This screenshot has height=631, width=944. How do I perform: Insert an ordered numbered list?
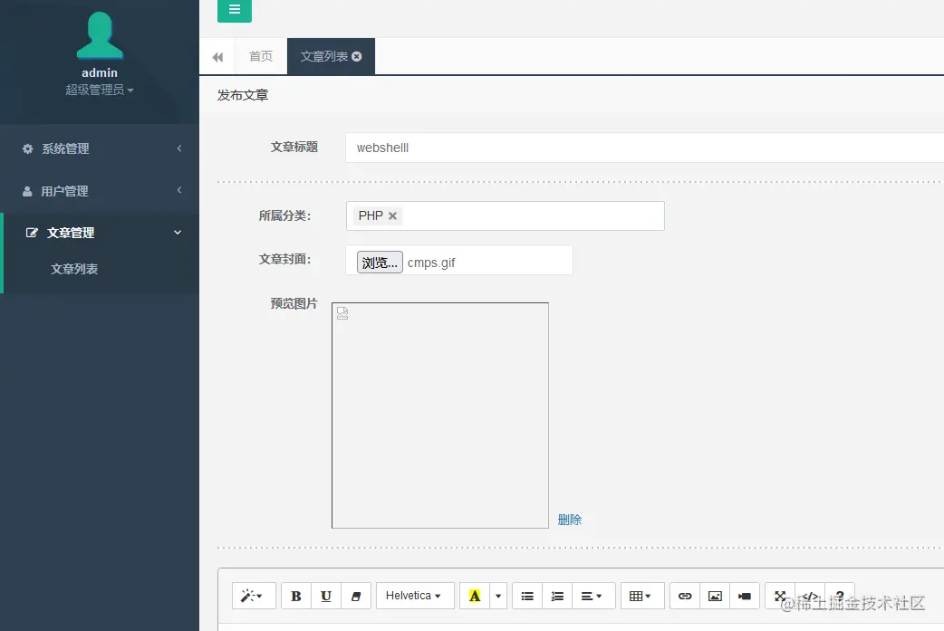pyautogui.click(x=557, y=596)
